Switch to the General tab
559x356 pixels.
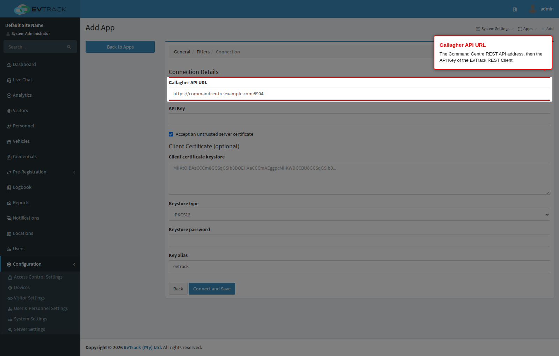click(x=182, y=52)
